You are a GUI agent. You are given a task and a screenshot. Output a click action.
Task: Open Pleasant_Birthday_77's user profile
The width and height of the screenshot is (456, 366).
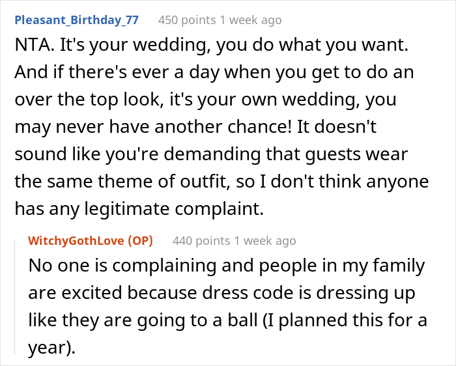point(76,20)
